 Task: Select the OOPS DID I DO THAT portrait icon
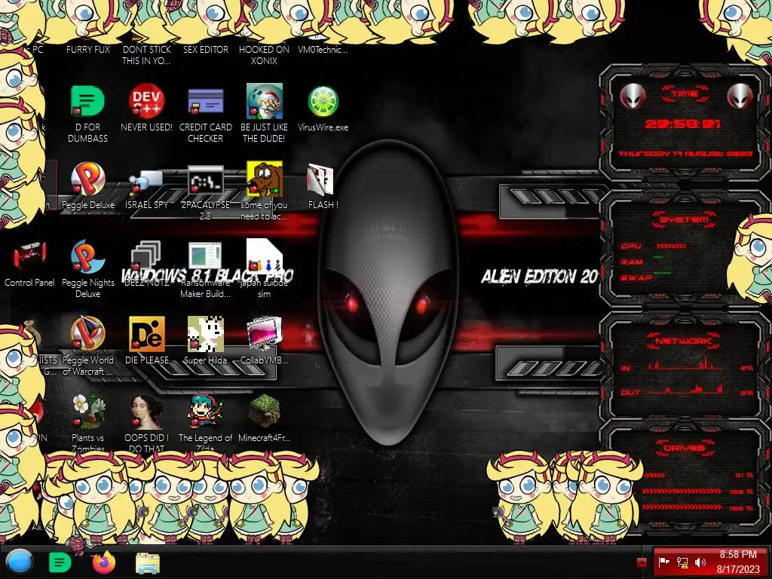tap(146, 411)
